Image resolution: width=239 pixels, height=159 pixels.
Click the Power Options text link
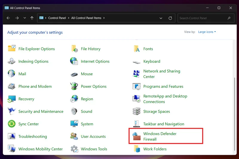(x=94, y=86)
